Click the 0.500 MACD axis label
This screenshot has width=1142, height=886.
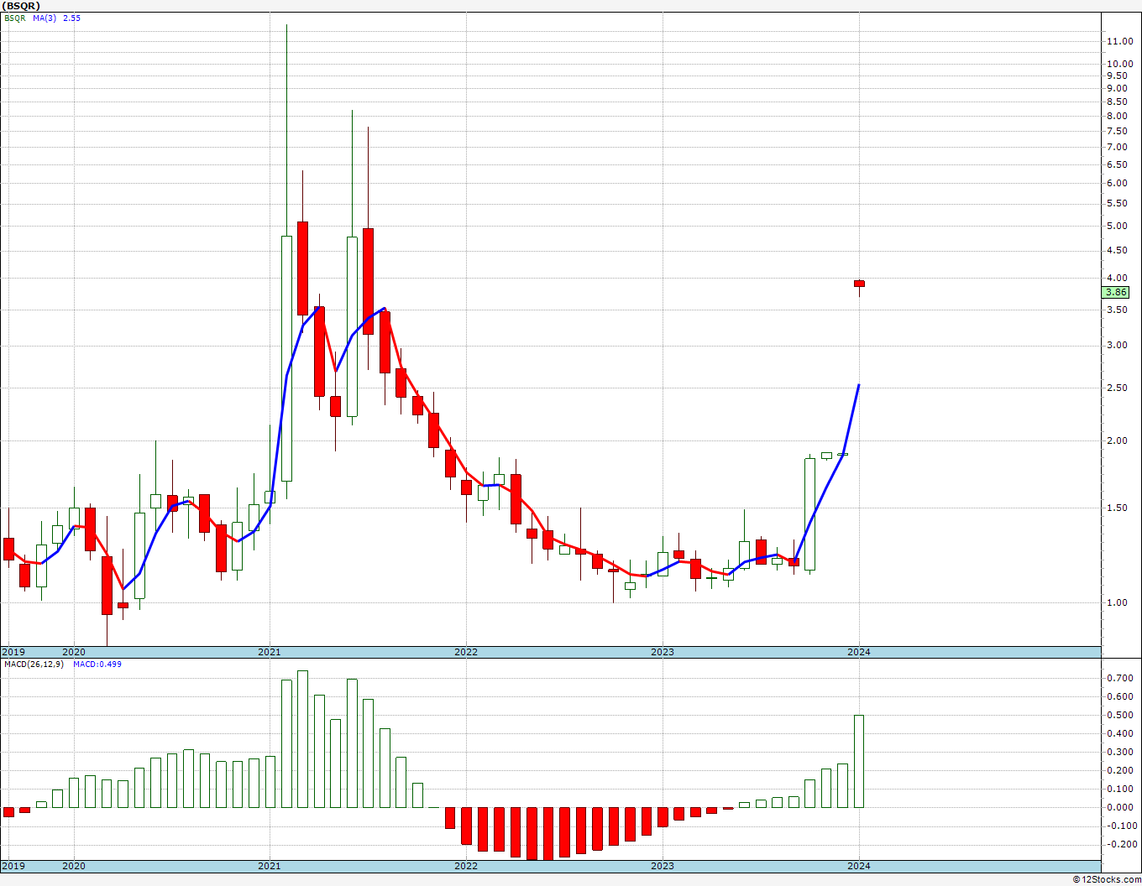pos(1118,716)
